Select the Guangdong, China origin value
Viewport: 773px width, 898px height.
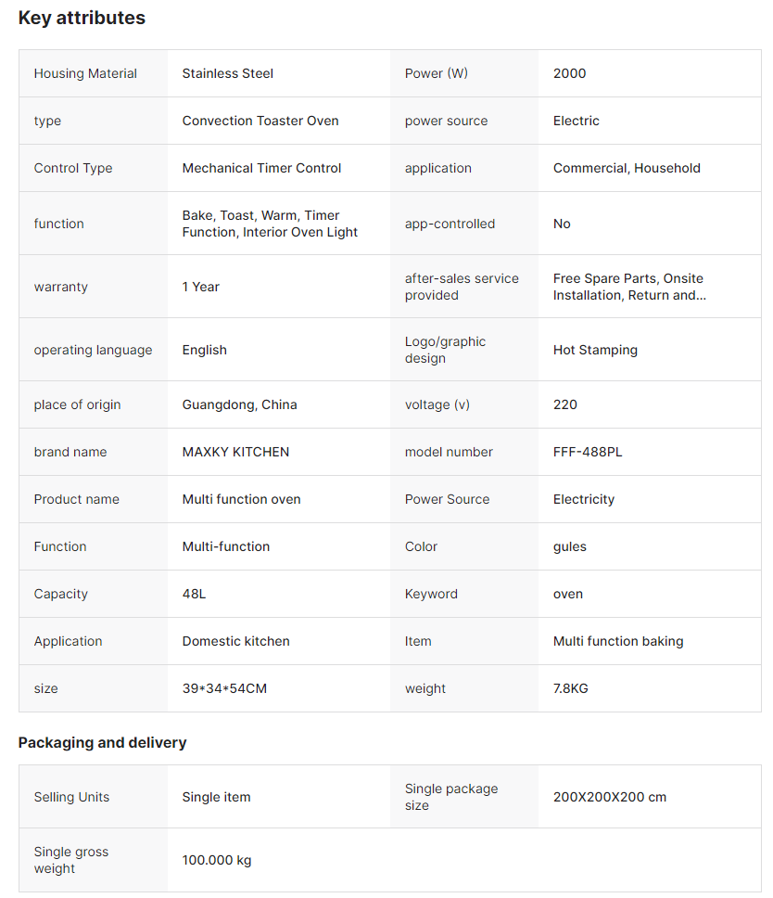[x=239, y=404]
